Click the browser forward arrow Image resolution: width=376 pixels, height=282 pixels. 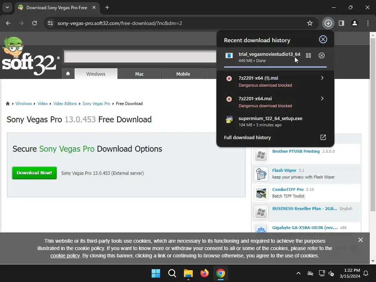(x=21, y=23)
